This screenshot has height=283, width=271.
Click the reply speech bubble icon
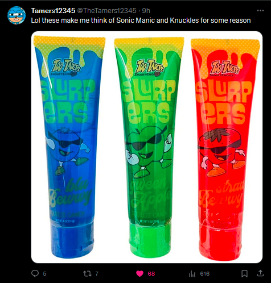(35, 273)
